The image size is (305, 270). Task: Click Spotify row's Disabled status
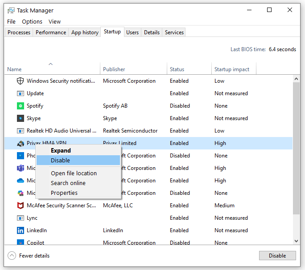(x=180, y=106)
